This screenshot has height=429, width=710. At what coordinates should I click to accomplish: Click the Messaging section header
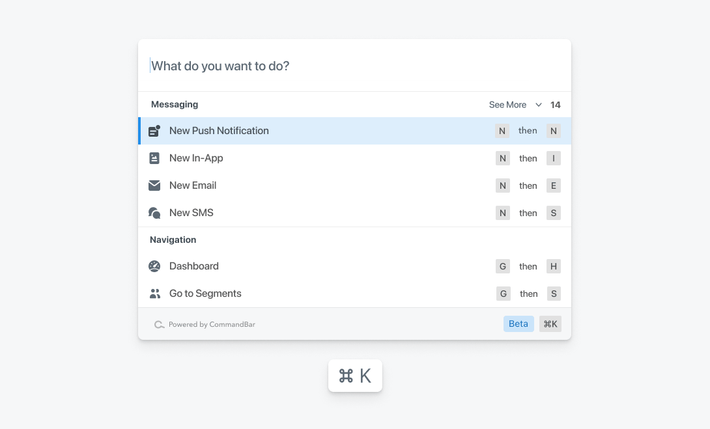click(x=175, y=105)
